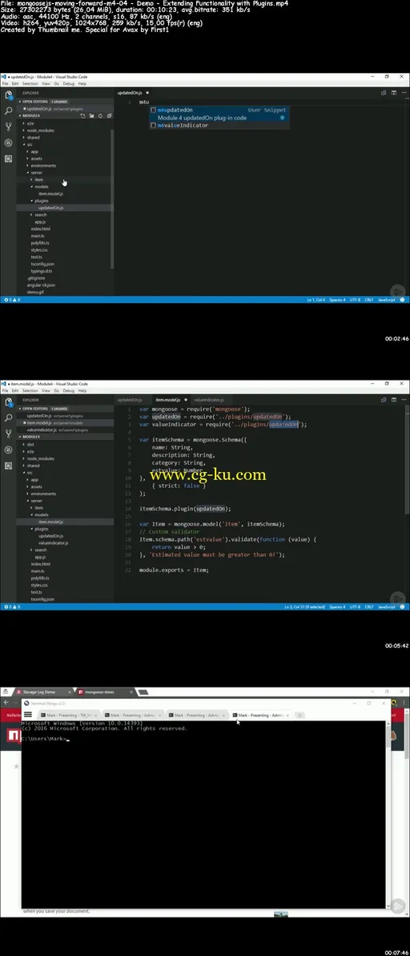The width and height of the screenshot is (410, 956).
Task: Open index.html in updatedOn.js window explorer
Action: pos(41,228)
